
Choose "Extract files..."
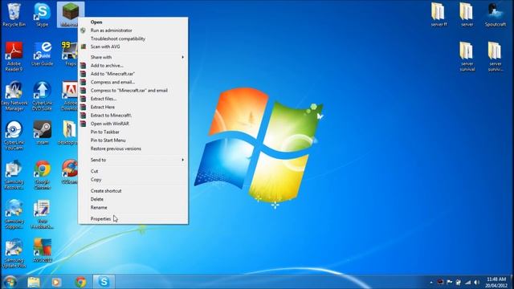(x=133, y=99)
